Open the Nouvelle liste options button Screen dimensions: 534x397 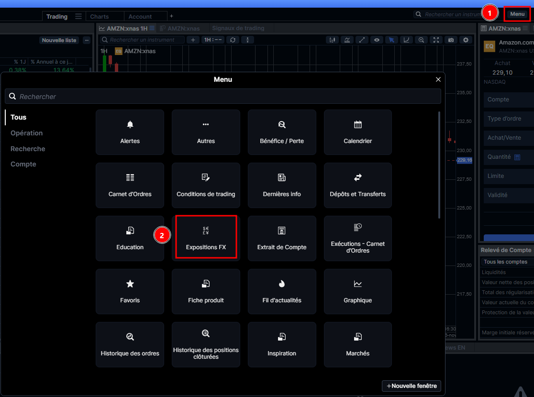(x=86, y=40)
